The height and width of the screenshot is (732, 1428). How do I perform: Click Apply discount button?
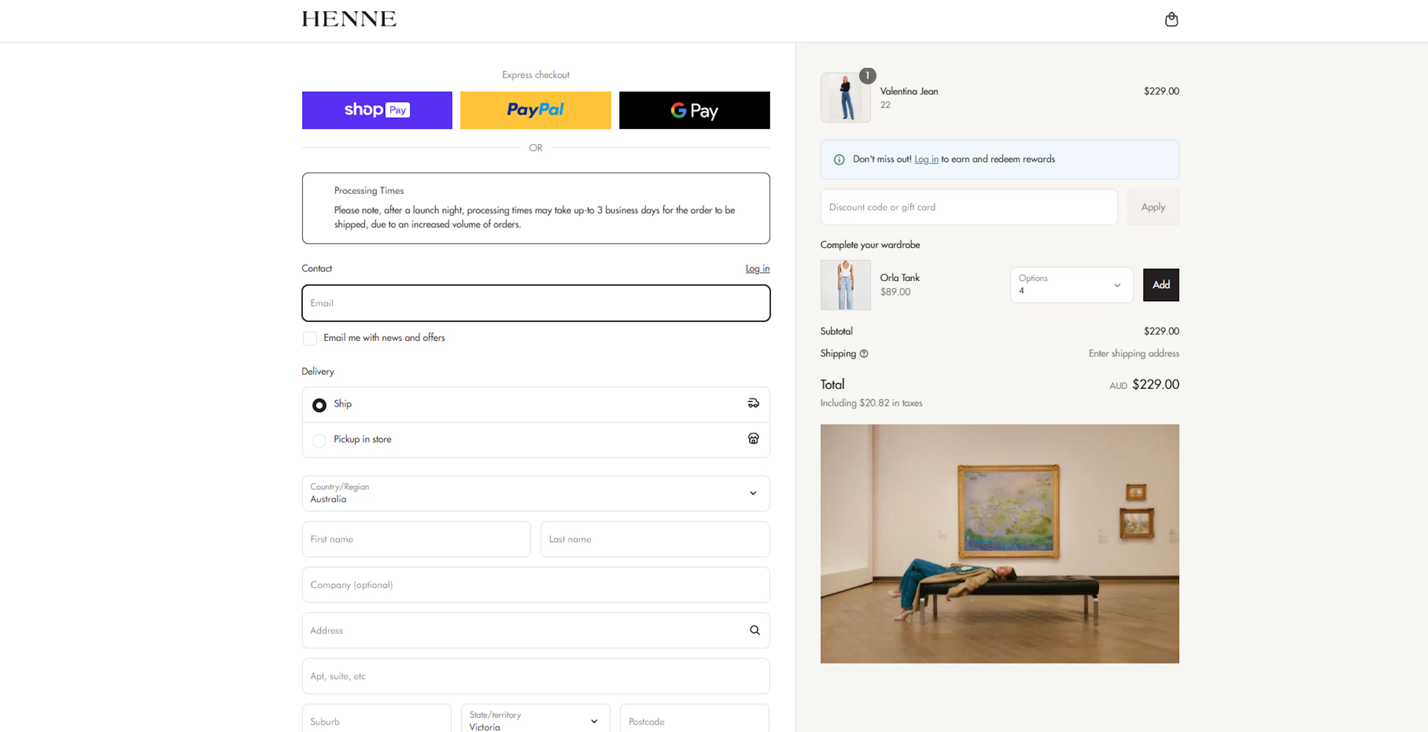coord(1152,207)
